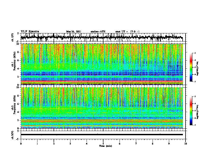
Task: Click the time axis tick label "7"
Action: coord(136,144)
